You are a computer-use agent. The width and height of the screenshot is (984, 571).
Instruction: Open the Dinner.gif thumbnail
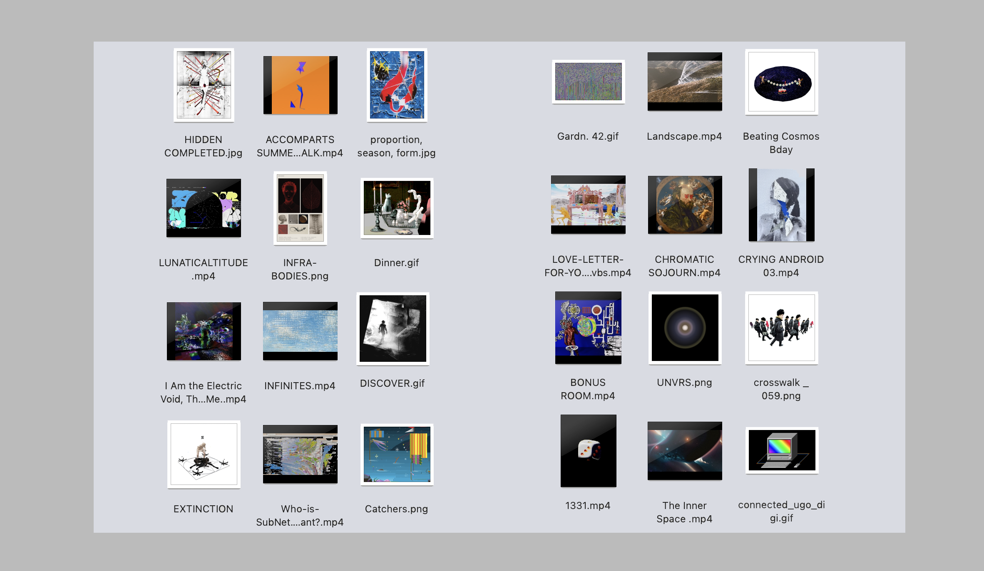[397, 208]
